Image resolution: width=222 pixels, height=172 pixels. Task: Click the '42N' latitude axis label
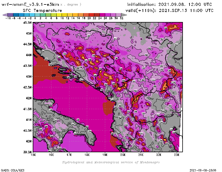(29, 98)
